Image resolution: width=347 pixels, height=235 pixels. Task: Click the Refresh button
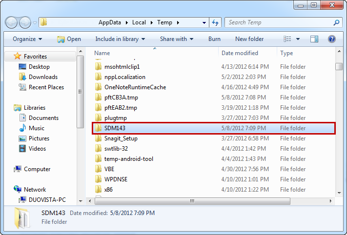pyautogui.click(x=215, y=22)
